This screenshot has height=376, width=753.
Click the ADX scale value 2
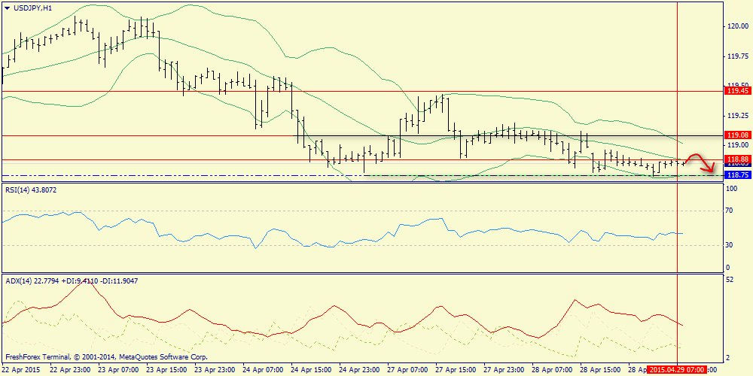(x=728, y=358)
